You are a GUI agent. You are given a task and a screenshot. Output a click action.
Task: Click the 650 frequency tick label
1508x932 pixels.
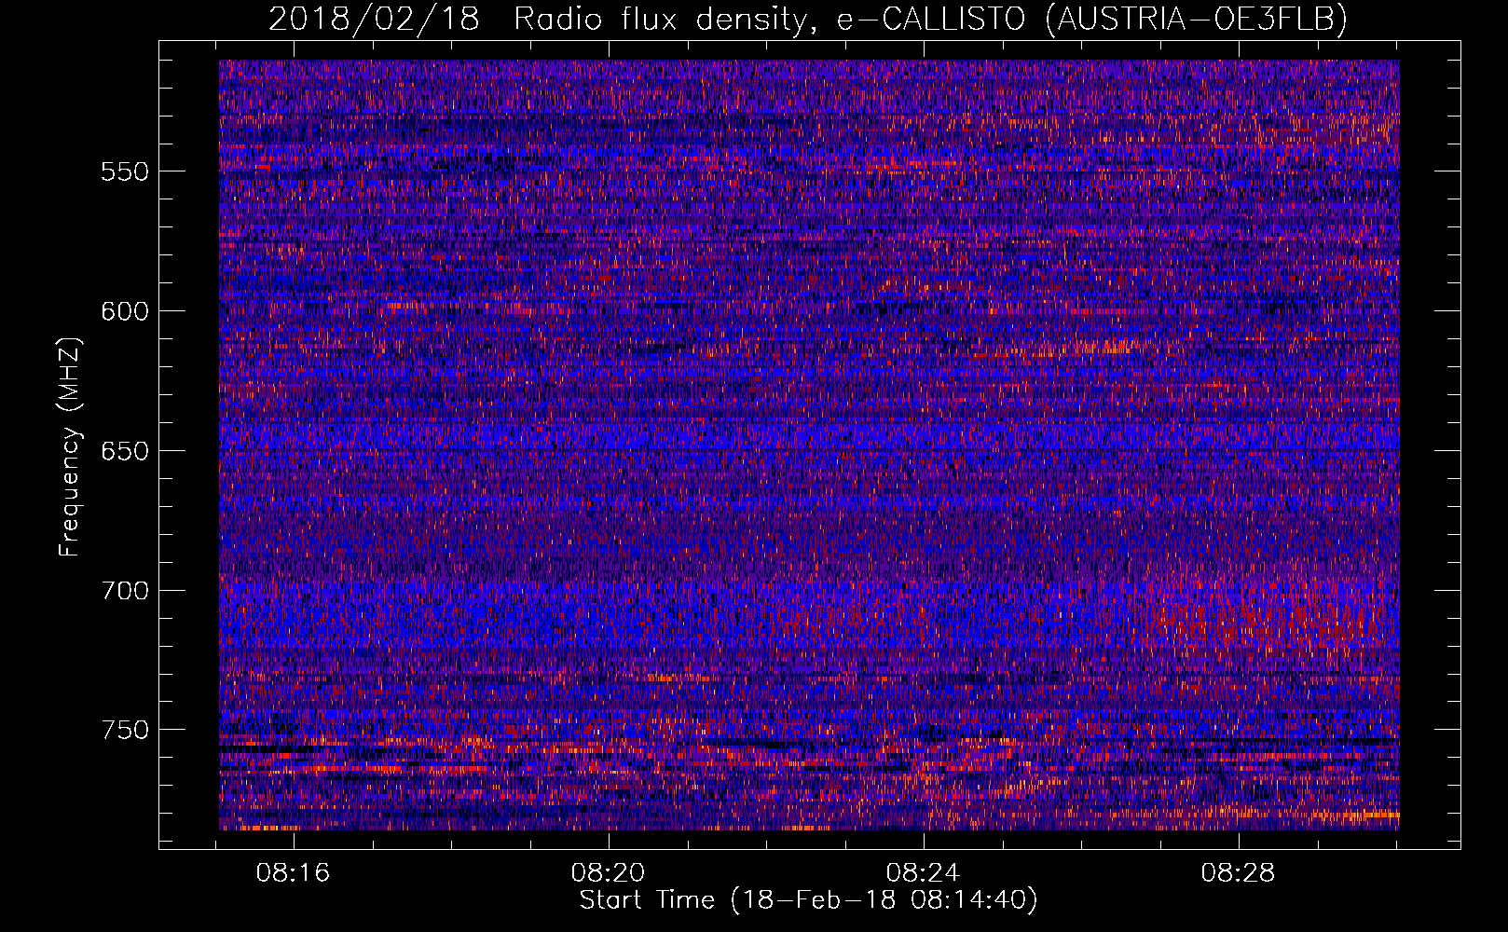point(125,451)
